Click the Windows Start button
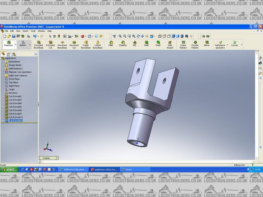Viewport: 263px width, 197px height. pyautogui.click(x=8, y=169)
